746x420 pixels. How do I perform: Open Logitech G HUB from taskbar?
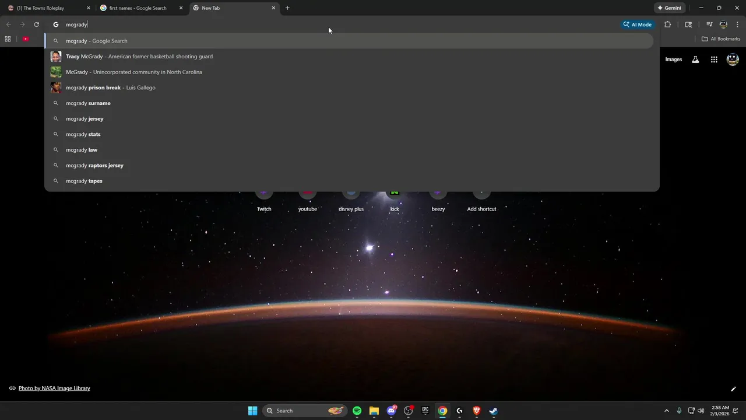coord(459,411)
